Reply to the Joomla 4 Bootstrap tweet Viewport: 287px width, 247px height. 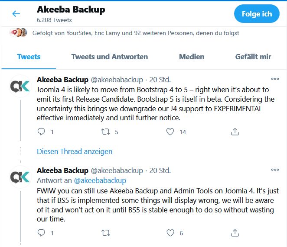click(42, 132)
